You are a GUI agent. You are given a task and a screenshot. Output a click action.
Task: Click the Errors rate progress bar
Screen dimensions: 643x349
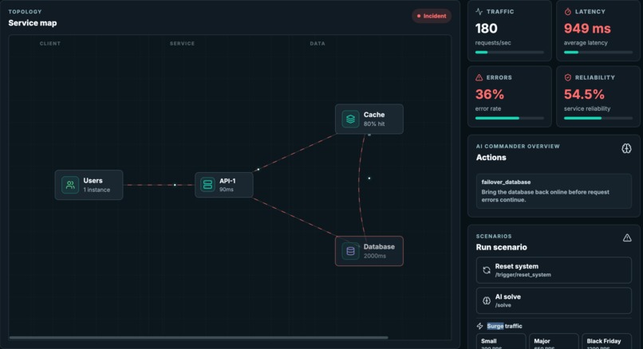coord(509,119)
